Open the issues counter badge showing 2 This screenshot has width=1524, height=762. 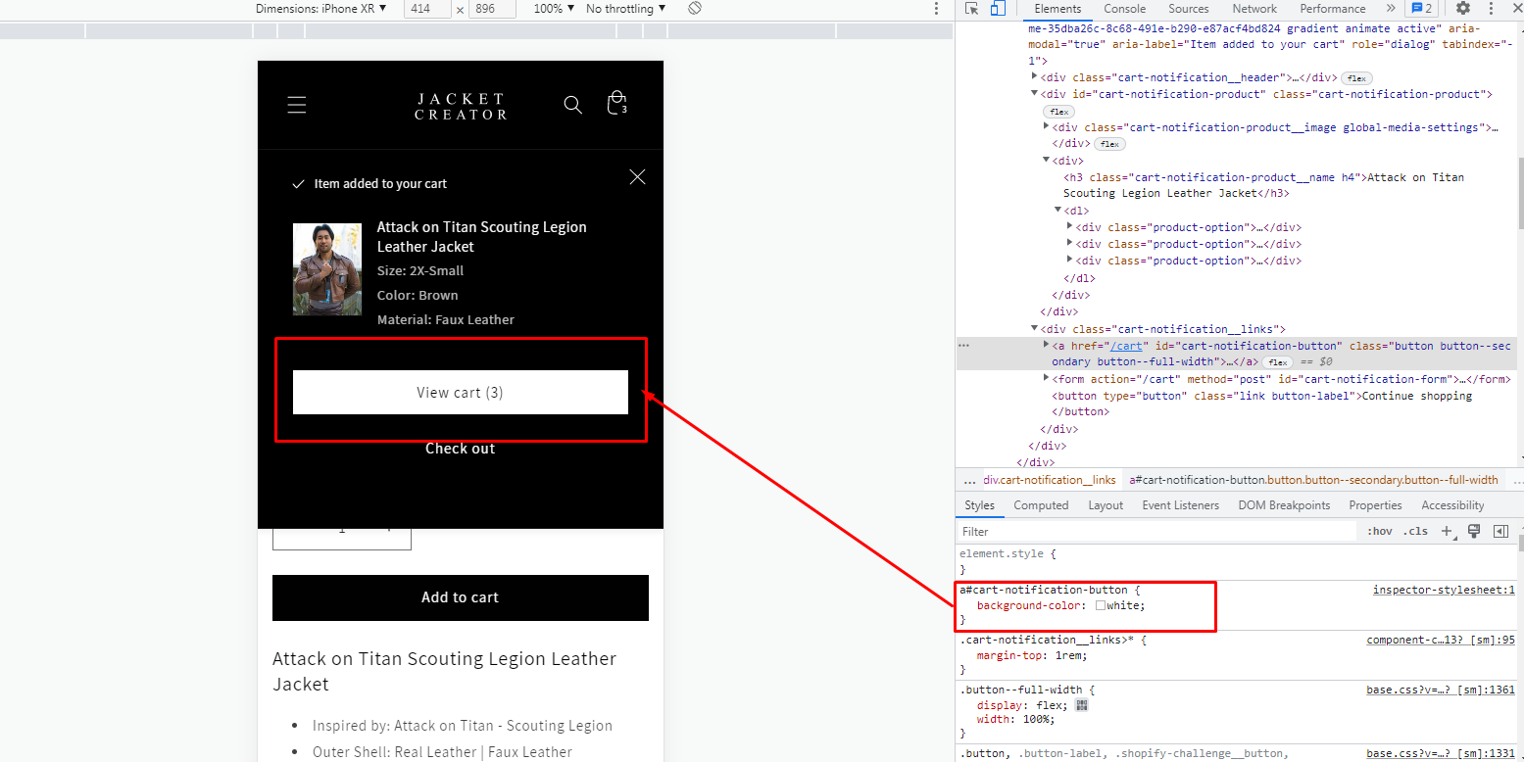pyautogui.click(x=1422, y=9)
